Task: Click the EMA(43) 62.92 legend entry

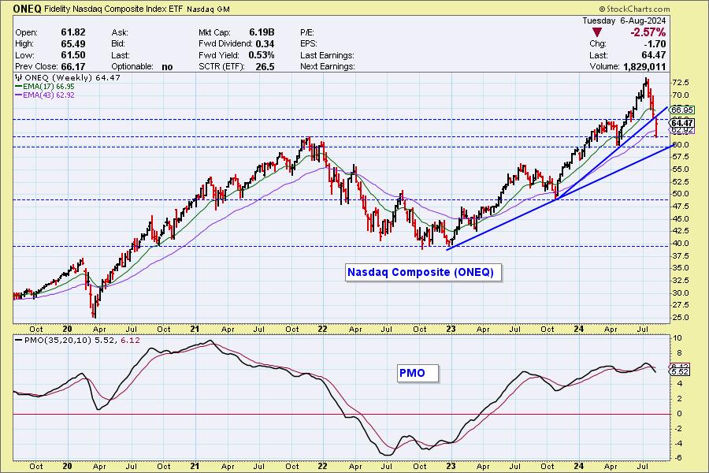Action: 45,95
